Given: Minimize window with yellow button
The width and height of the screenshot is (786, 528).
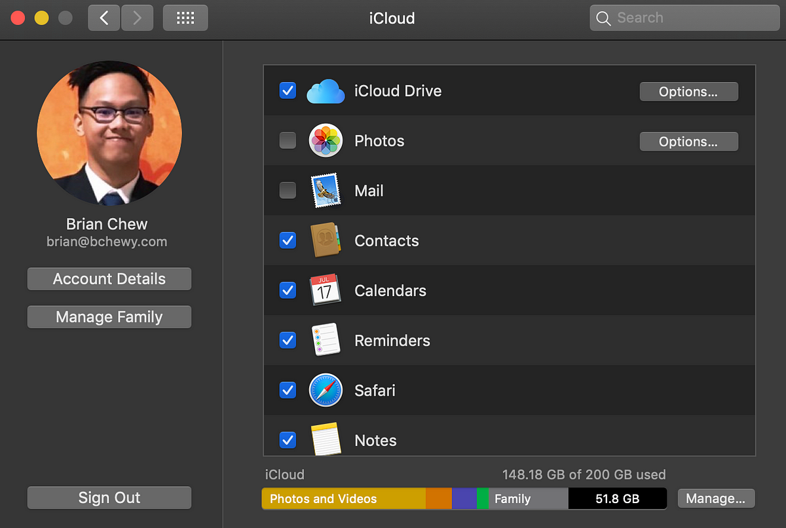Looking at the screenshot, I should tap(41, 18).
